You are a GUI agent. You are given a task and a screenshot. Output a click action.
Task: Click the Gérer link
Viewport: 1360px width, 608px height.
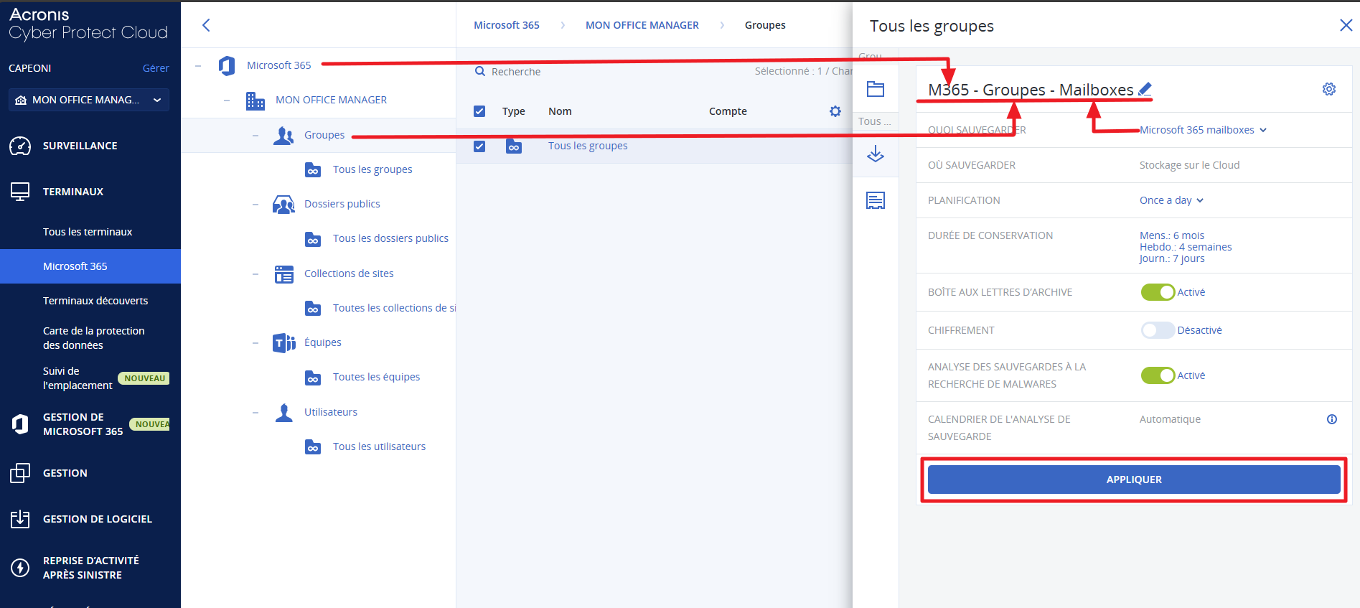(156, 68)
